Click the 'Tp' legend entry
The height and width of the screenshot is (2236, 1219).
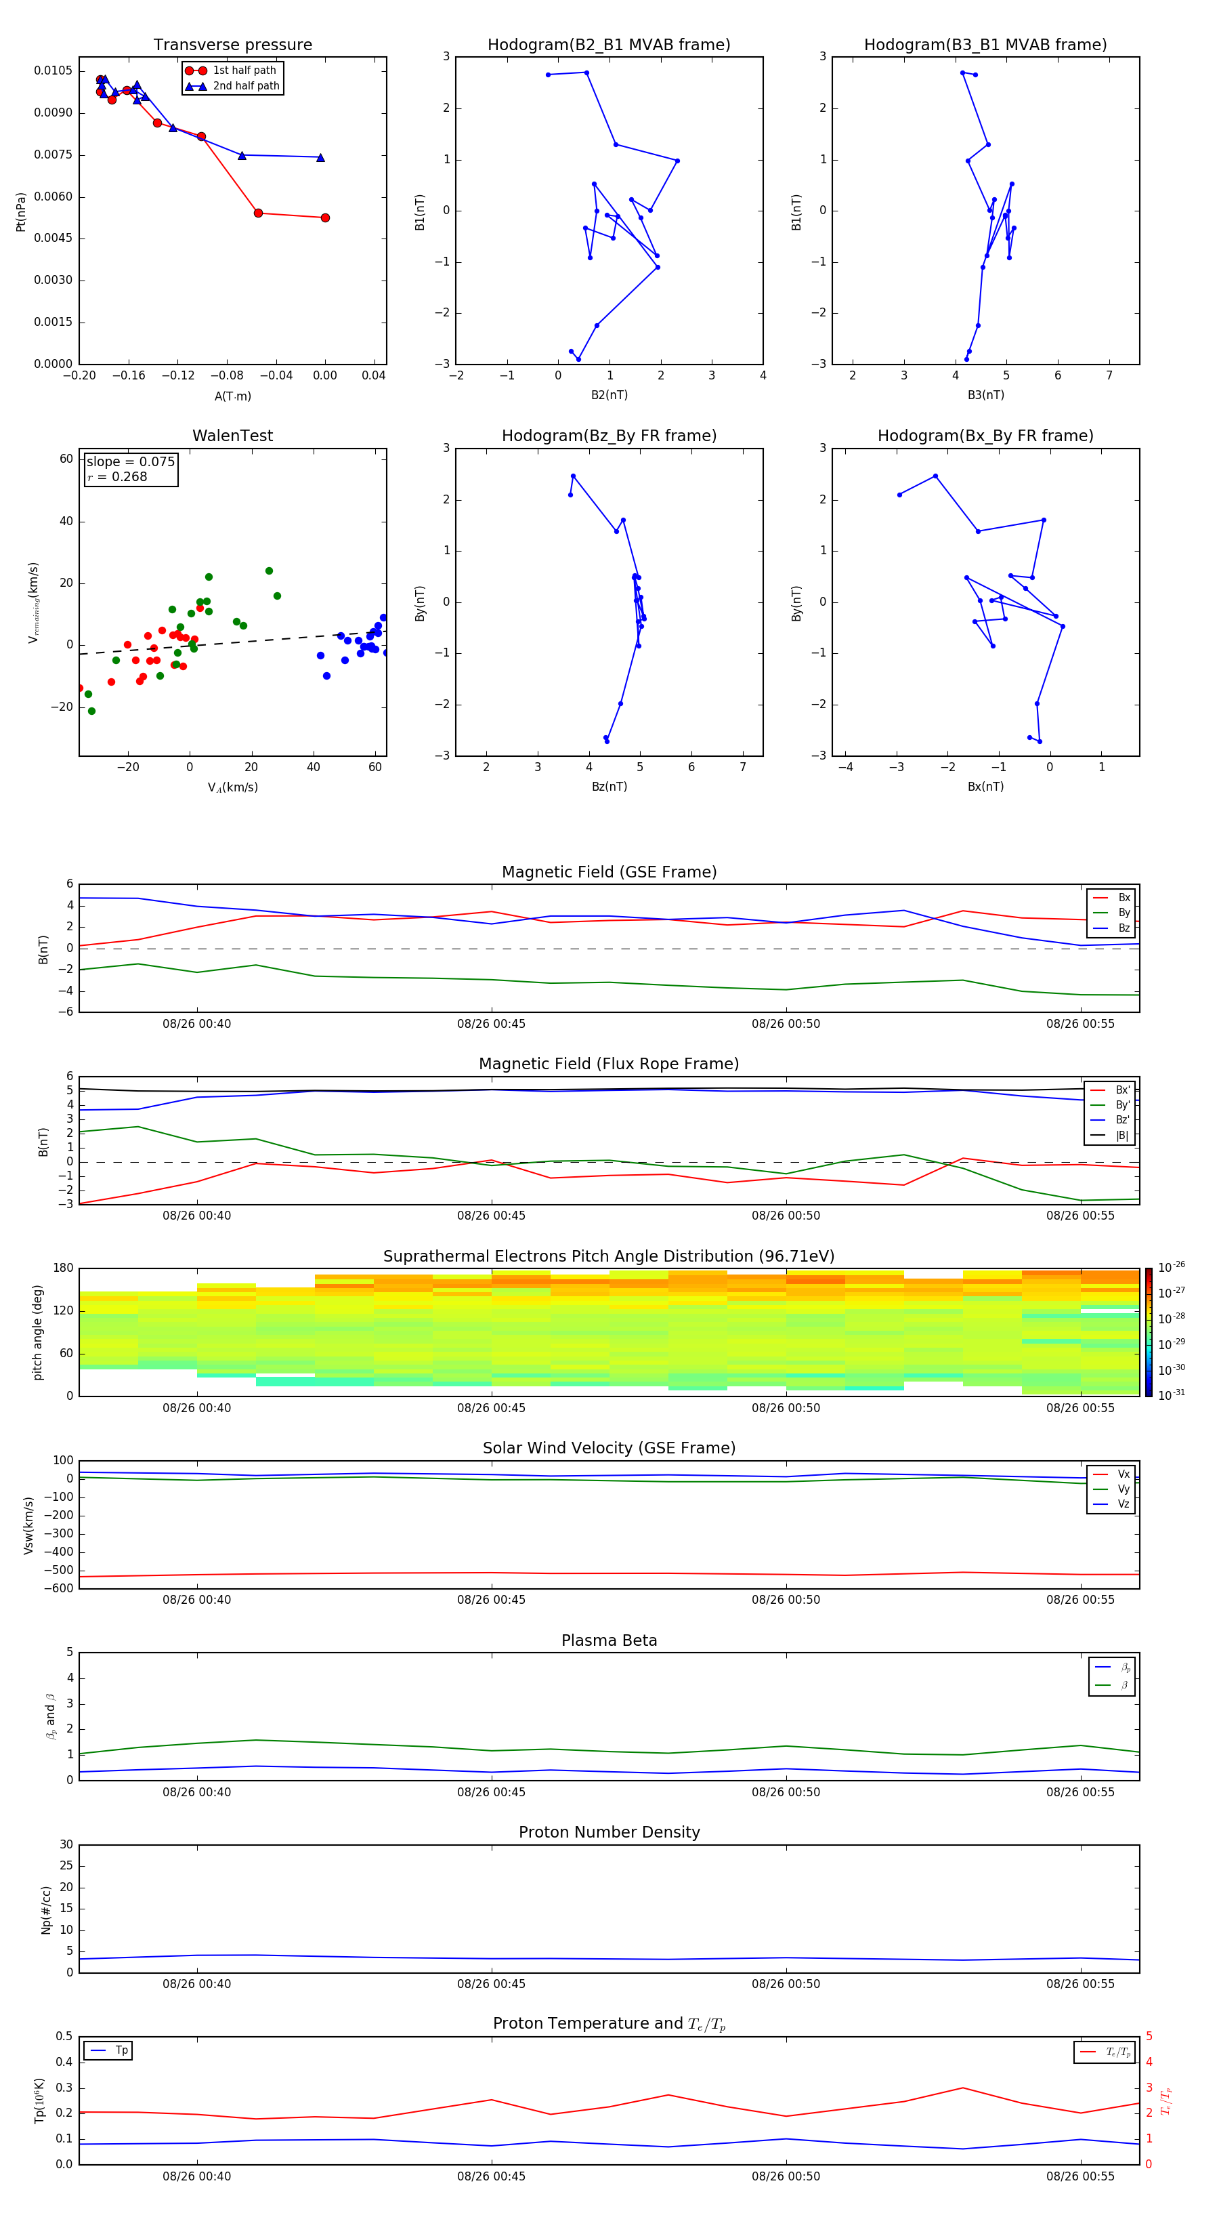109,2050
